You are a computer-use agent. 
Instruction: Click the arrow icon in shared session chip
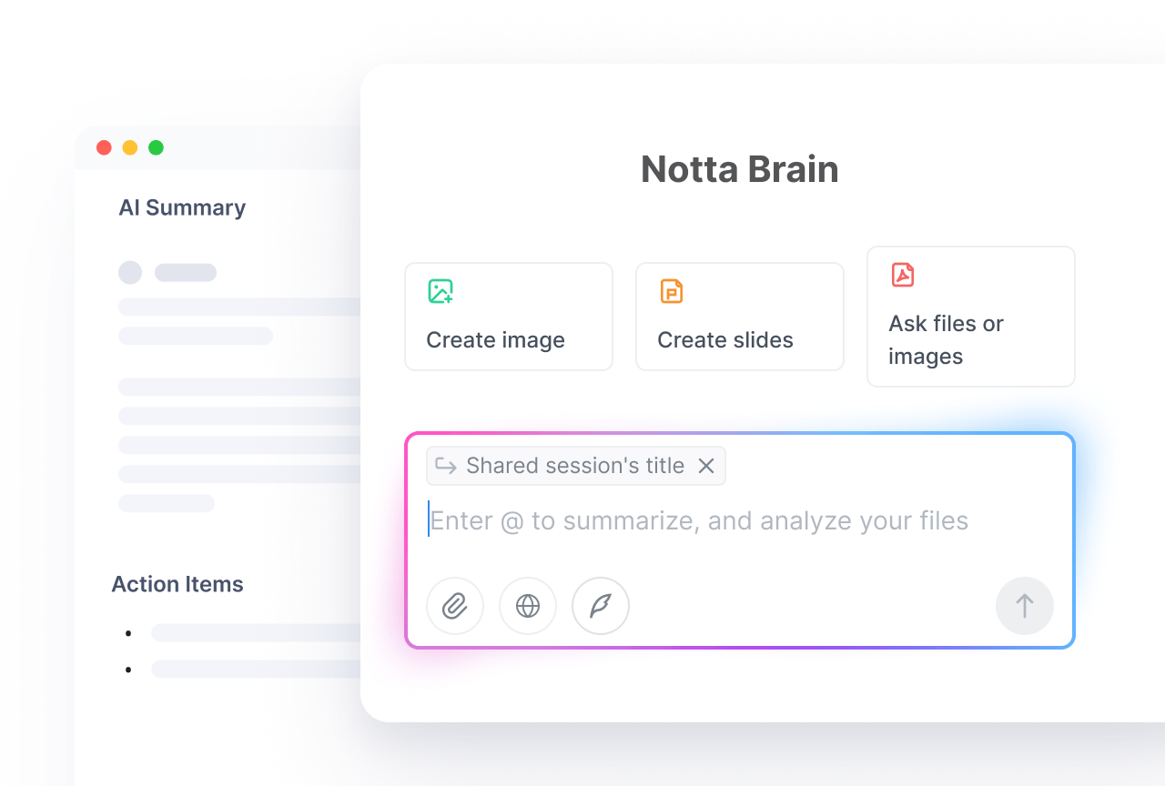point(446,466)
